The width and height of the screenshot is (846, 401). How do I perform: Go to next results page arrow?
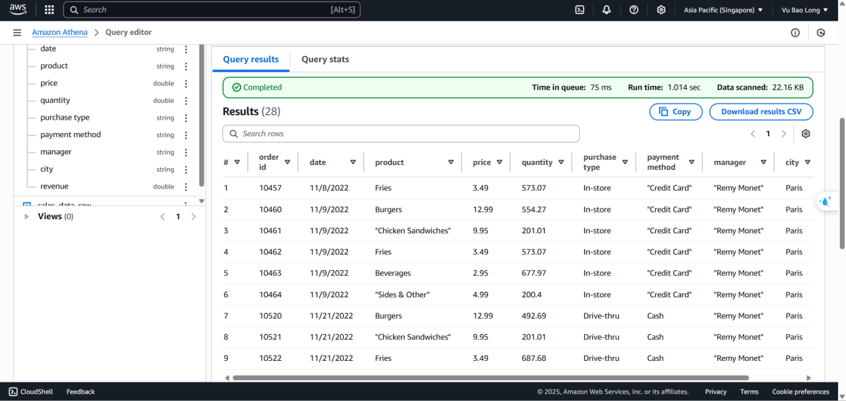784,134
